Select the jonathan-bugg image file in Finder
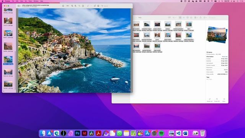This screenshot has height=138, width=245. point(147,26)
